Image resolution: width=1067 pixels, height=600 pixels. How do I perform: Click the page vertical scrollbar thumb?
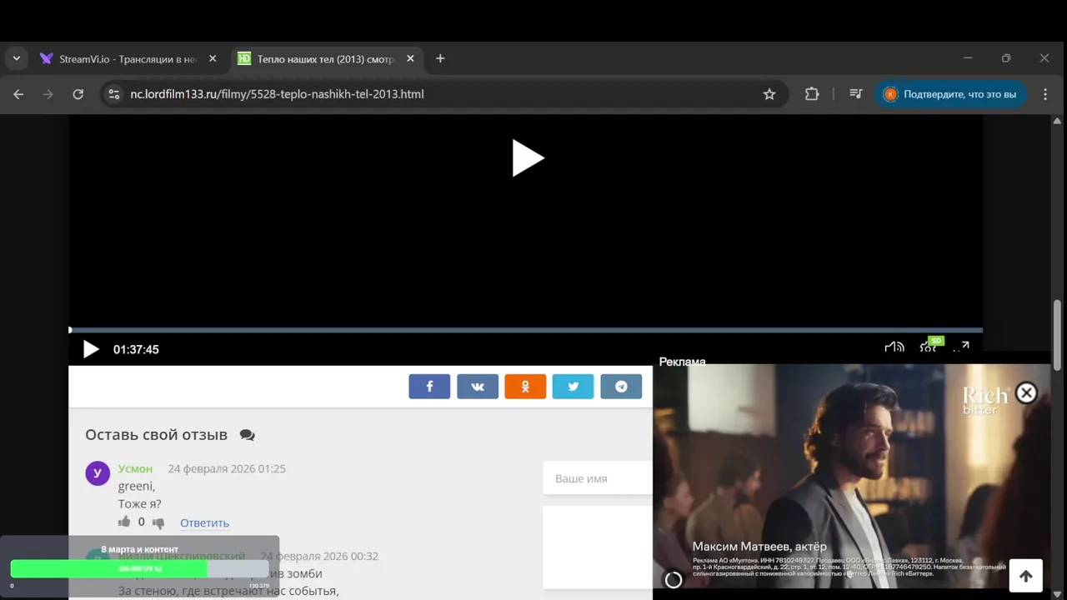[1057, 335]
